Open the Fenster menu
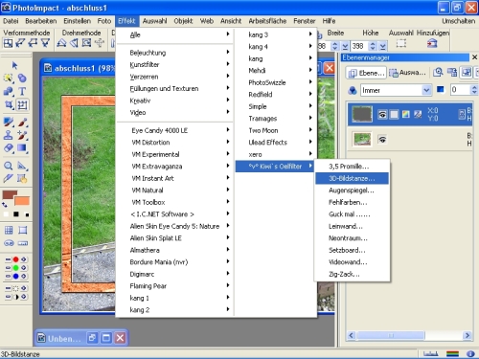Screen dimensions: 479x359 coord(305,21)
